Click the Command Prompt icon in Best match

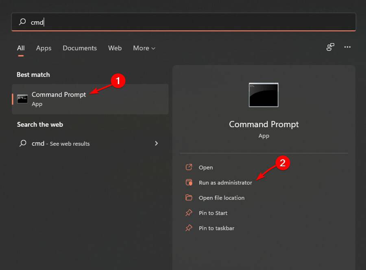click(x=22, y=99)
